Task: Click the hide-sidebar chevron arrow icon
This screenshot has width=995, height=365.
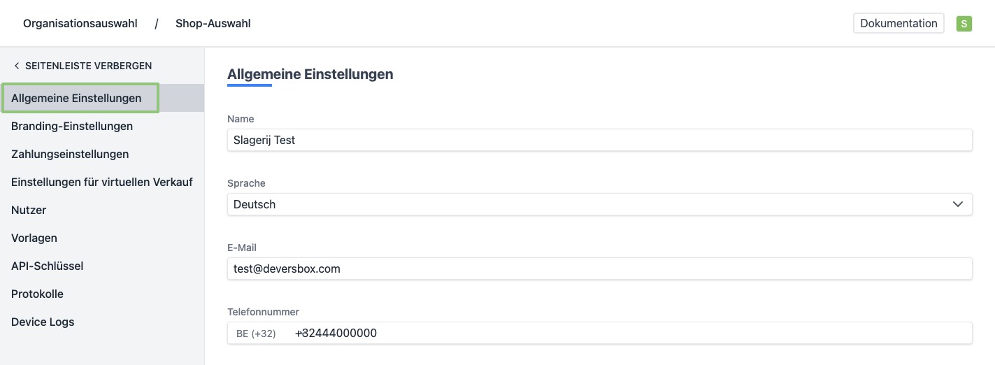Action: pos(17,66)
